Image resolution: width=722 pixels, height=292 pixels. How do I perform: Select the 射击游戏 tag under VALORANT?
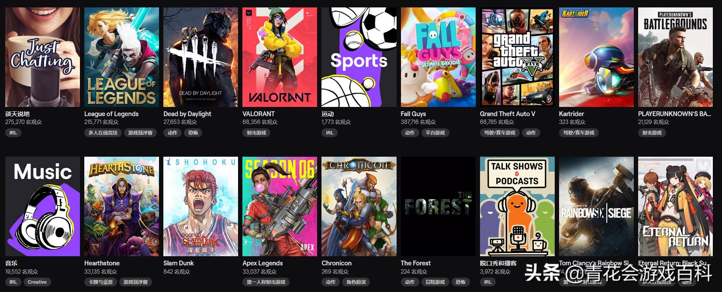pos(256,133)
